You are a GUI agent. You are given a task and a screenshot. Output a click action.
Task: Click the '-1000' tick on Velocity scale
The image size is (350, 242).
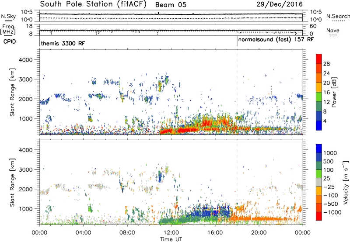point(332,212)
